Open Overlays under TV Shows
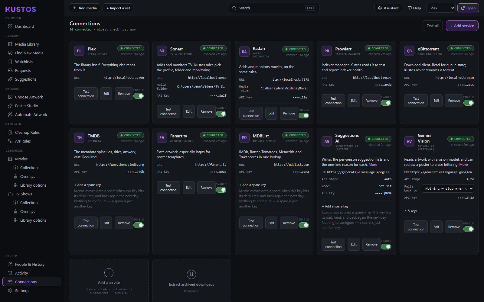Screen dimensions: 484x302 (28, 211)
